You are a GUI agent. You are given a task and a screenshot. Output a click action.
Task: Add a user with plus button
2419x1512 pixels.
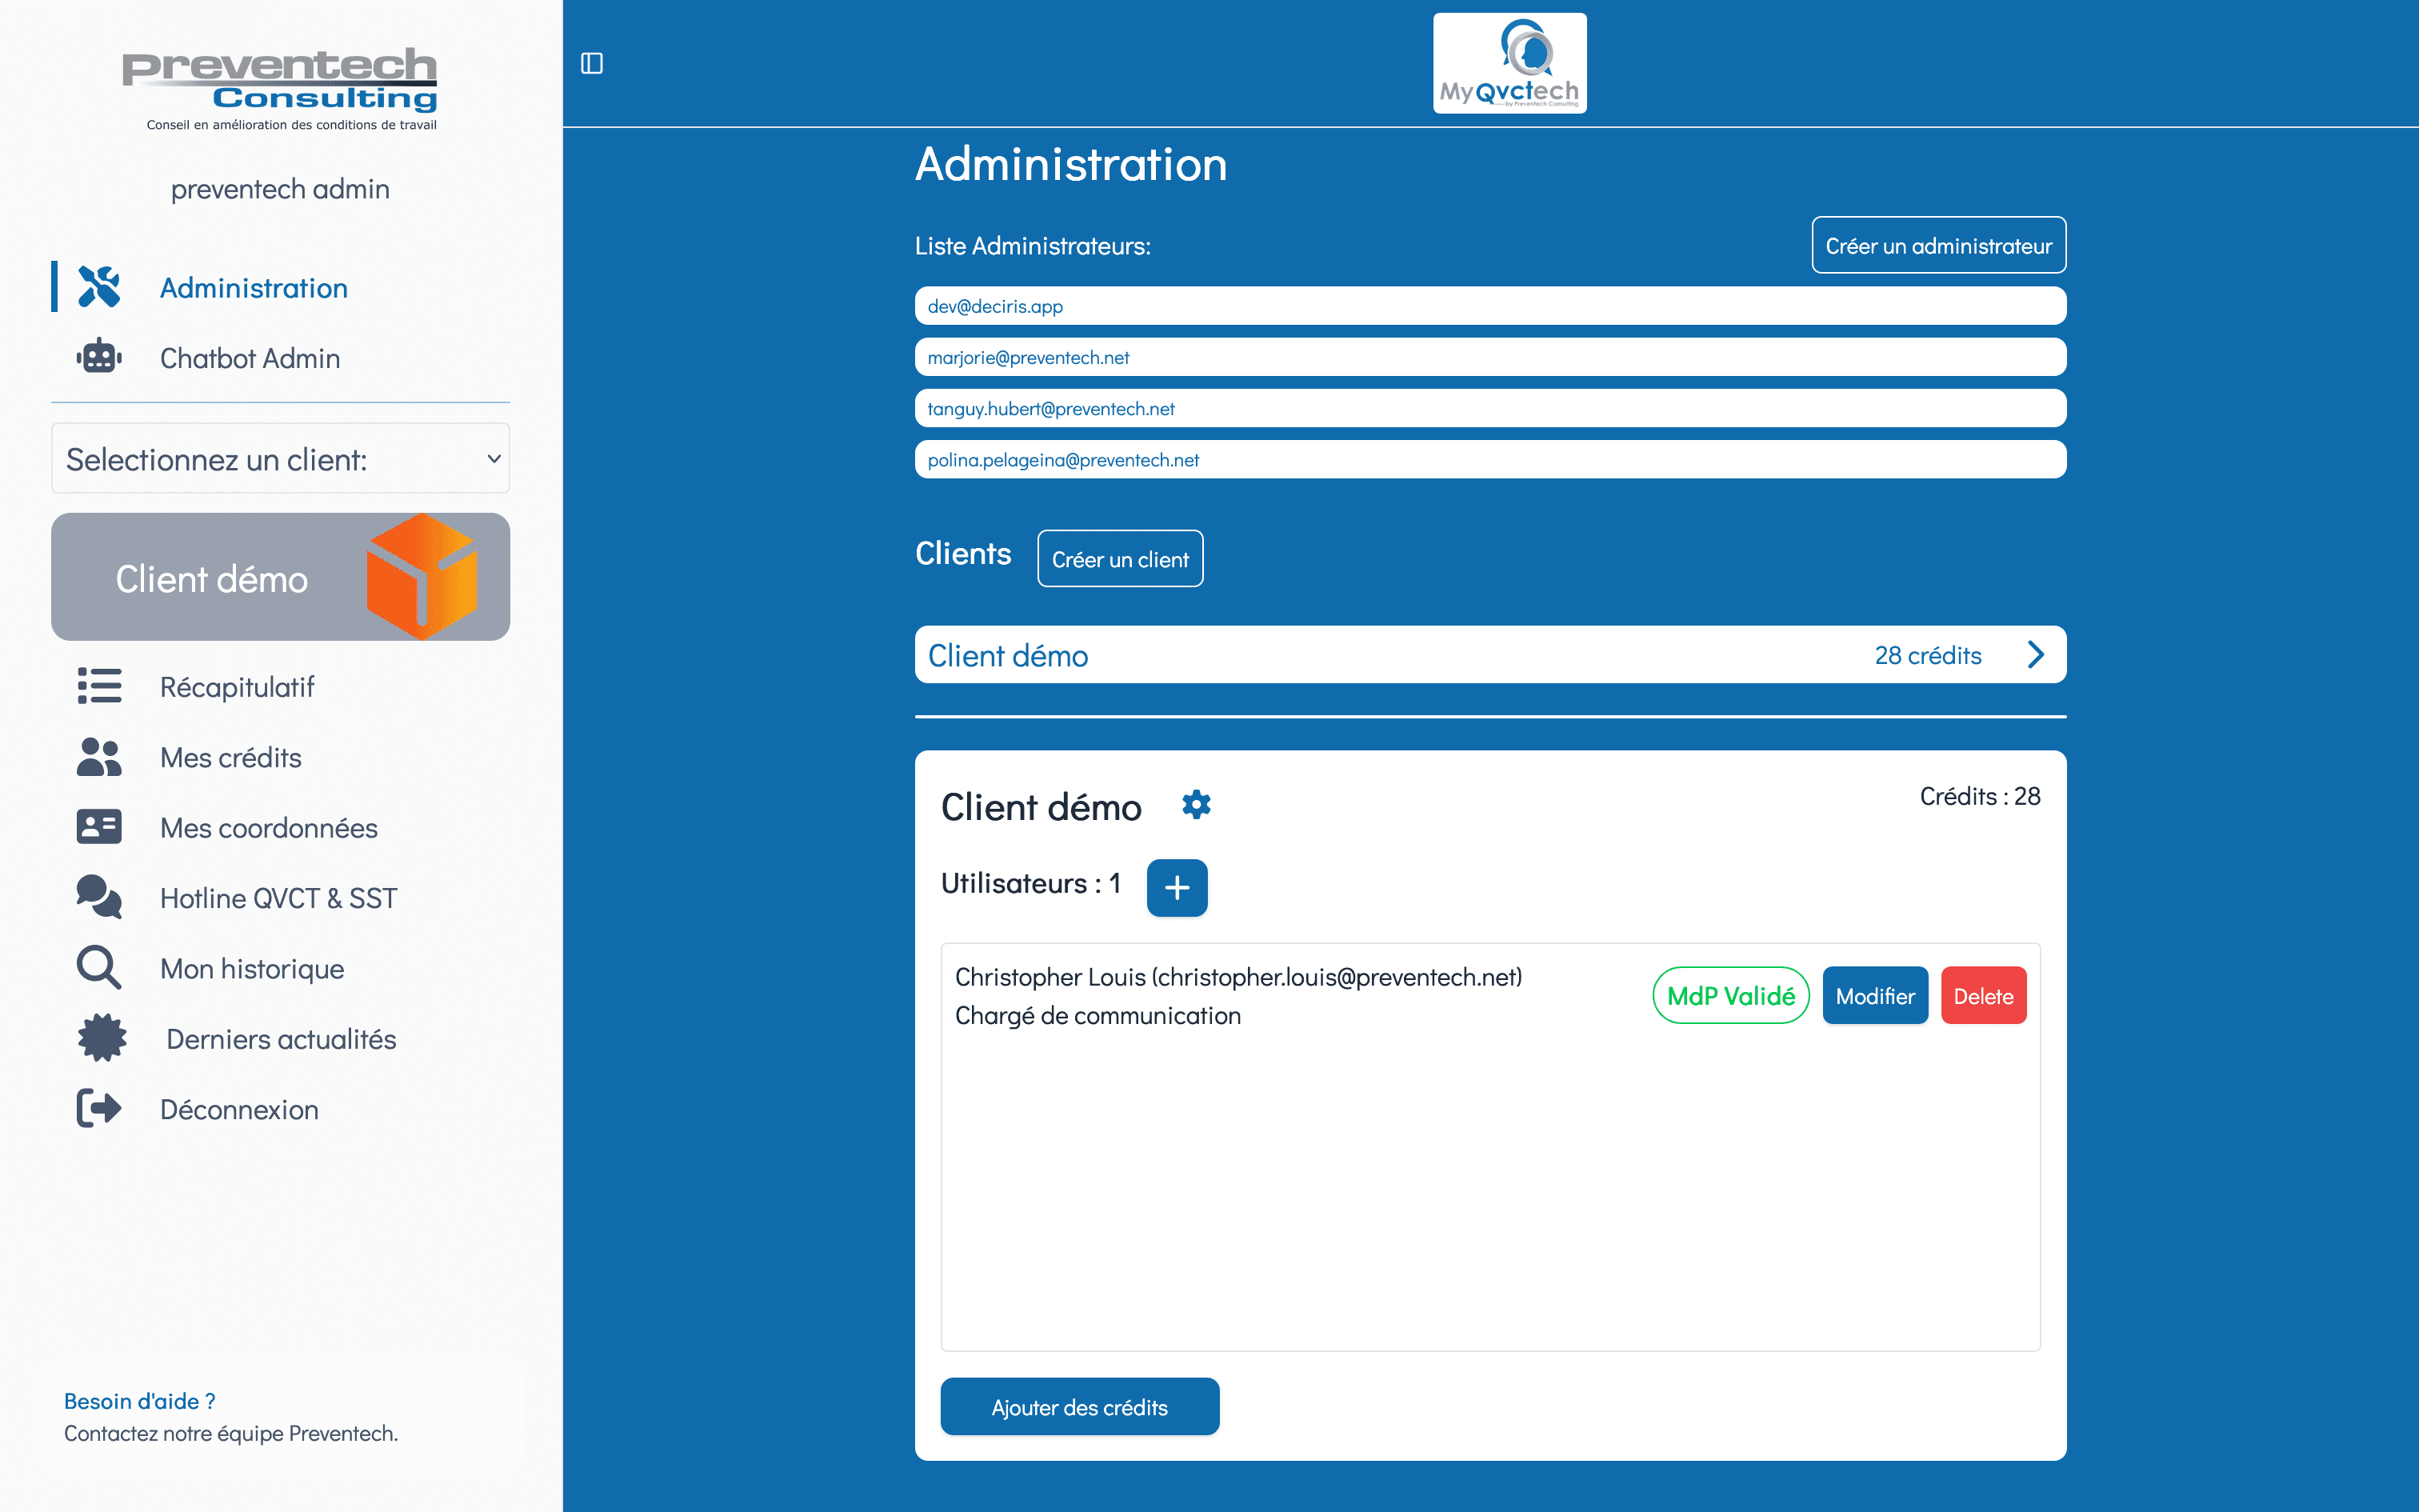pos(1177,887)
